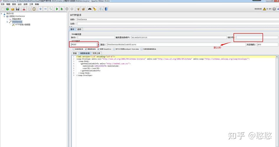Image resolution: width=279 pixels, height=147 pixels.
Task: Select the 线程组-WebService tree node
Action: (x=17, y=16)
